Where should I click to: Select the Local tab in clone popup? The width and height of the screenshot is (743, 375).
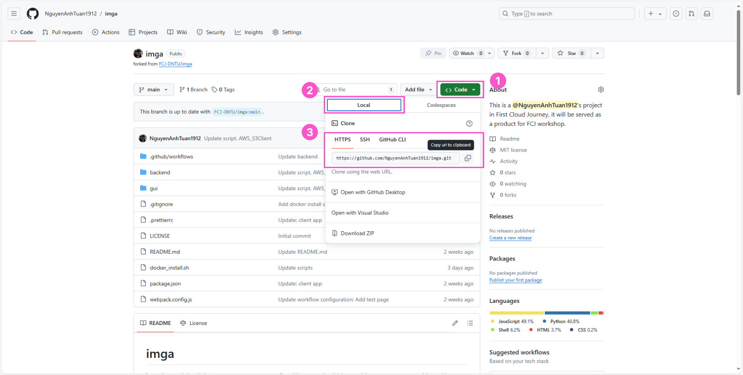pyautogui.click(x=364, y=105)
